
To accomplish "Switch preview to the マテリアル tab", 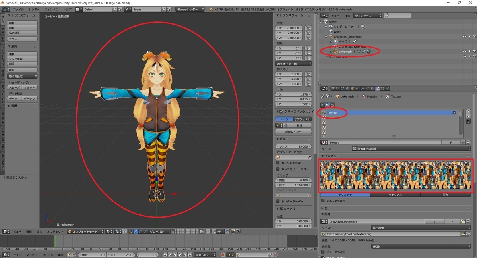I will (x=395, y=195).
